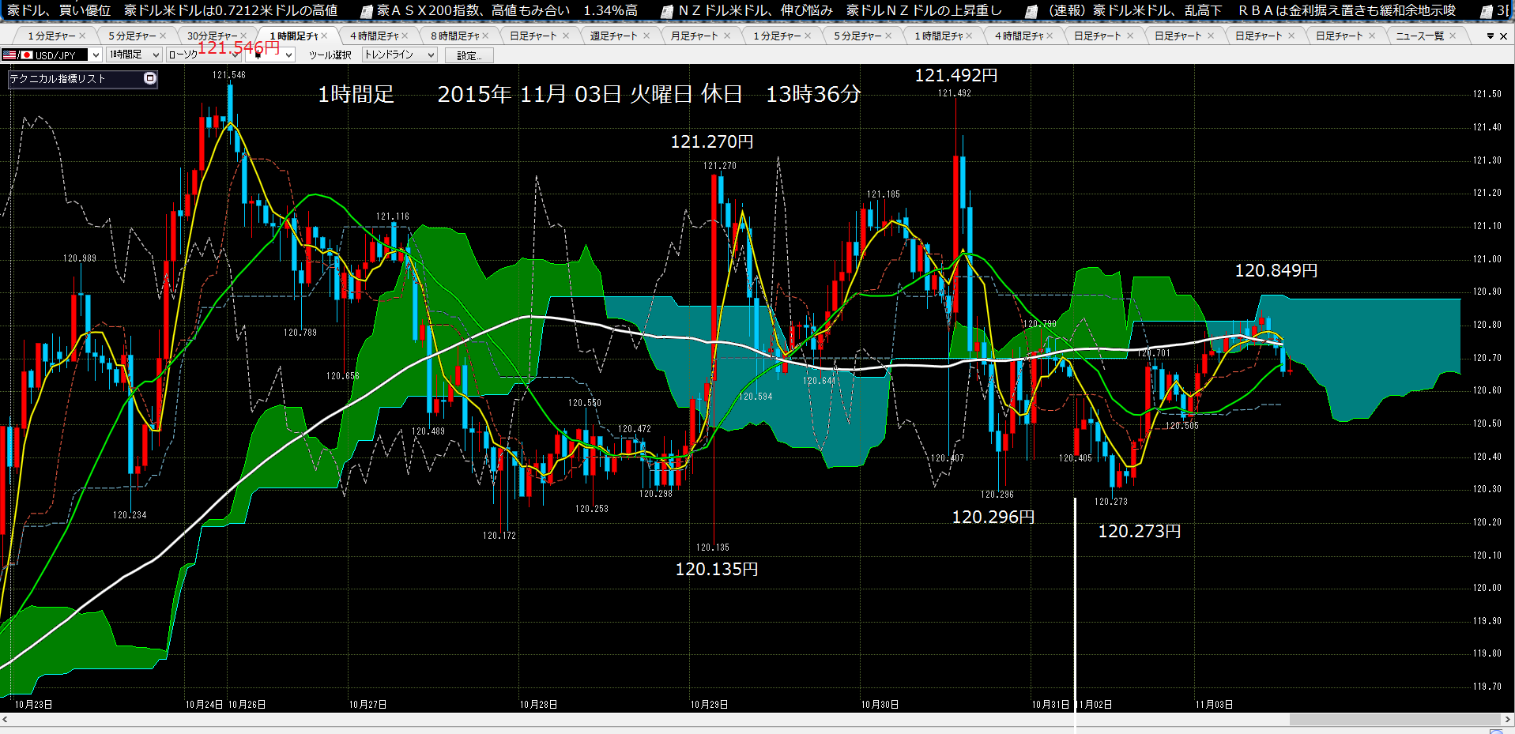Click the RBAは金利据え置きも緩和余地示唆 headline

click(x=1347, y=10)
